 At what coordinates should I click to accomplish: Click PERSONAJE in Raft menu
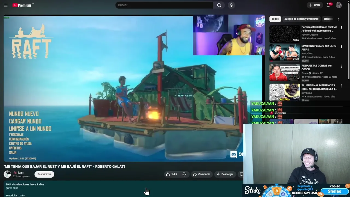[x=16, y=135]
